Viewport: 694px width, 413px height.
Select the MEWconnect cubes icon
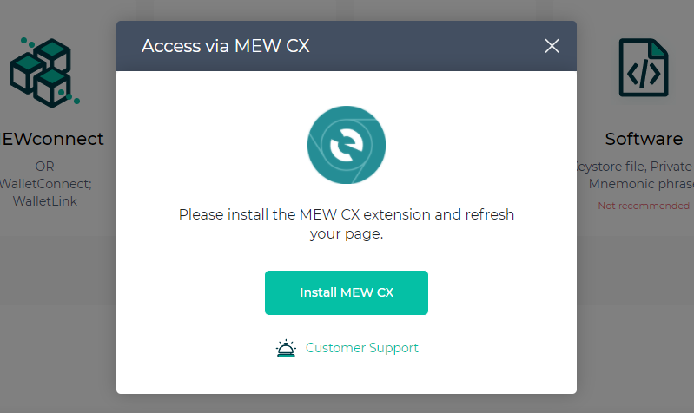[44, 73]
